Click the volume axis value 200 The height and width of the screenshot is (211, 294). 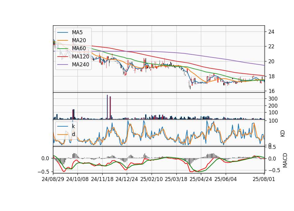tap(273, 106)
